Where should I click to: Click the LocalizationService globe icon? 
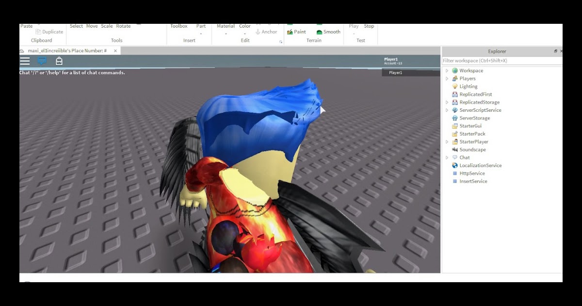click(x=455, y=165)
